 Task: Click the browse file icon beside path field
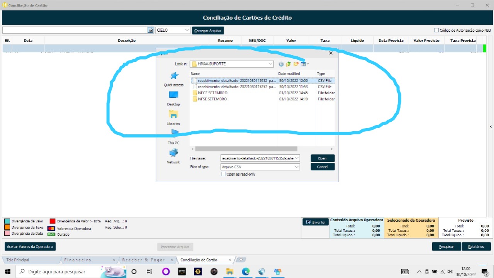(x=151, y=30)
